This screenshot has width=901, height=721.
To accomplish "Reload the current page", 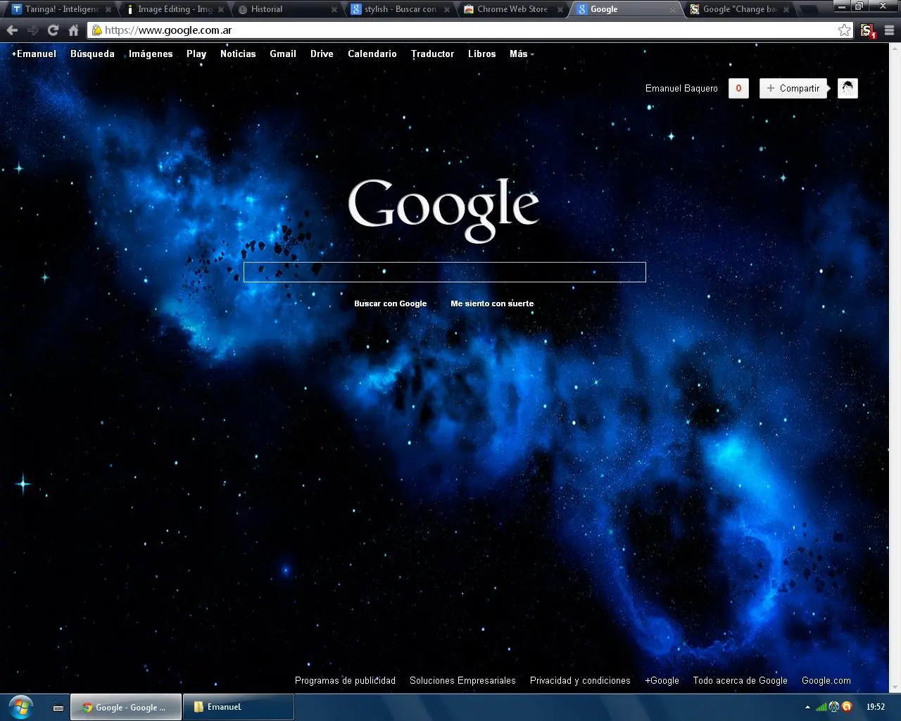I will 53,30.
